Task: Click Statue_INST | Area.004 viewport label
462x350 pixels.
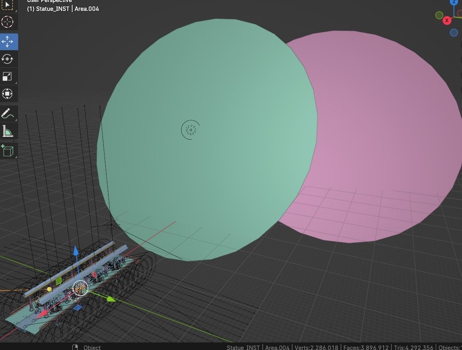Action: pyautogui.click(x=63, y=9)
